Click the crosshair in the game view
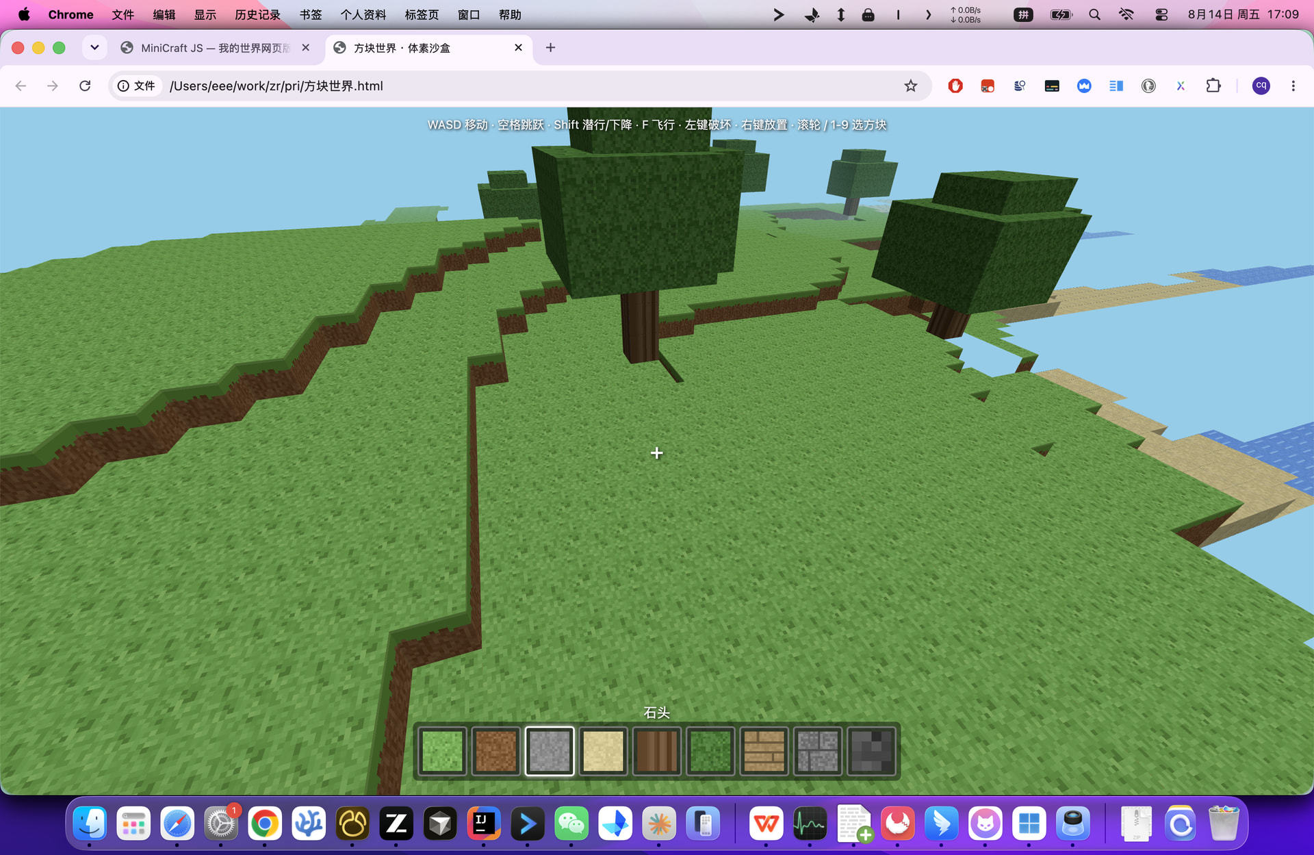Screen dimensions: 1314x855 tap(656, 453)
